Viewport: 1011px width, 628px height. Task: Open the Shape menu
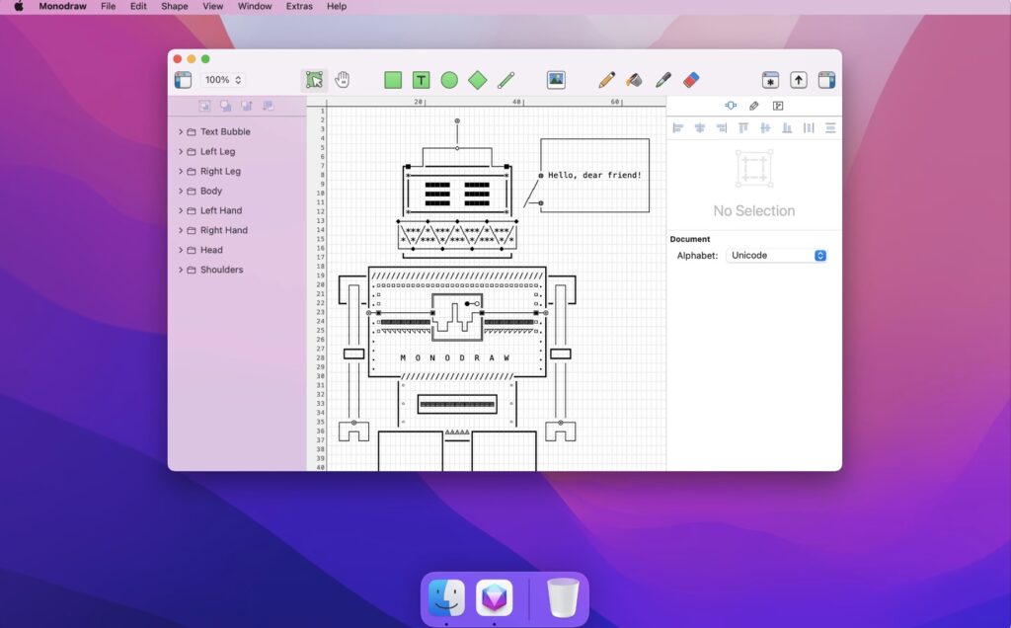tap(174, 6)
